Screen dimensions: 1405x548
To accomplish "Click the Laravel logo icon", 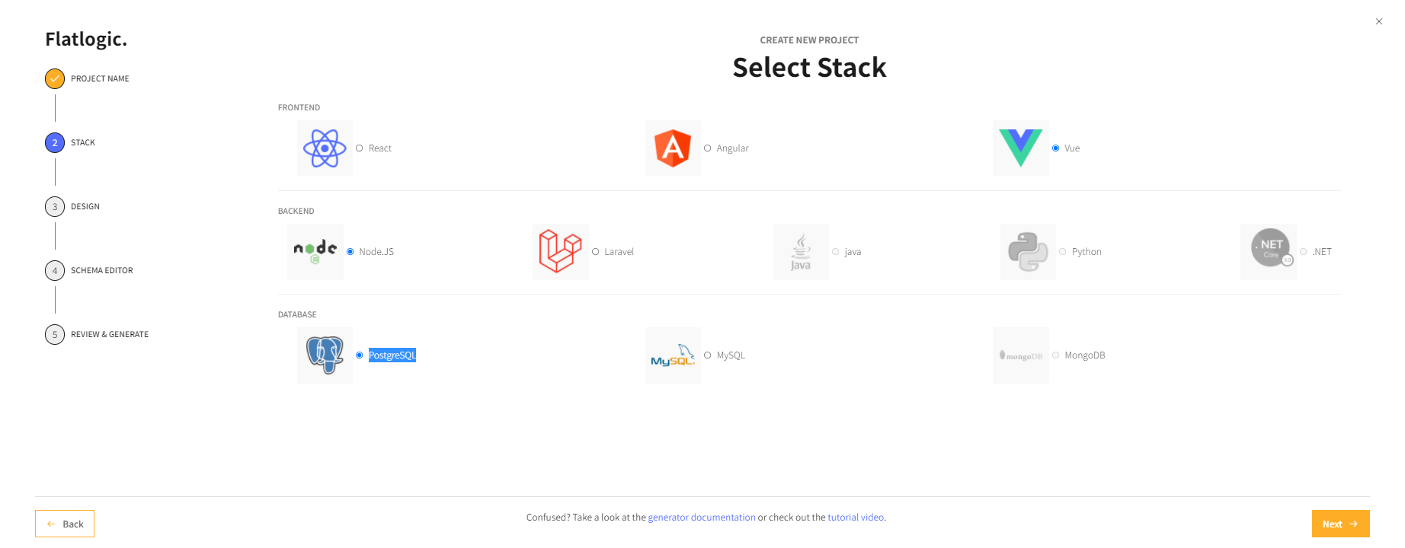I will tap(560, 252).
